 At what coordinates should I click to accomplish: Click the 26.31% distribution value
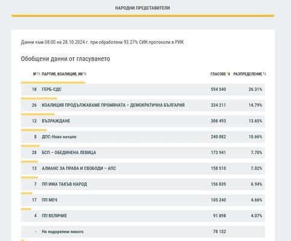pyautogui.click(x=255, y=89)
